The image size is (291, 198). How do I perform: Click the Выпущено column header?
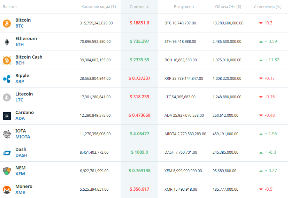[x=184, y=7]
